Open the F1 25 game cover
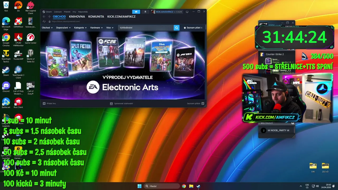Viewport: 338px width, 190px height. tap(185, 61)
